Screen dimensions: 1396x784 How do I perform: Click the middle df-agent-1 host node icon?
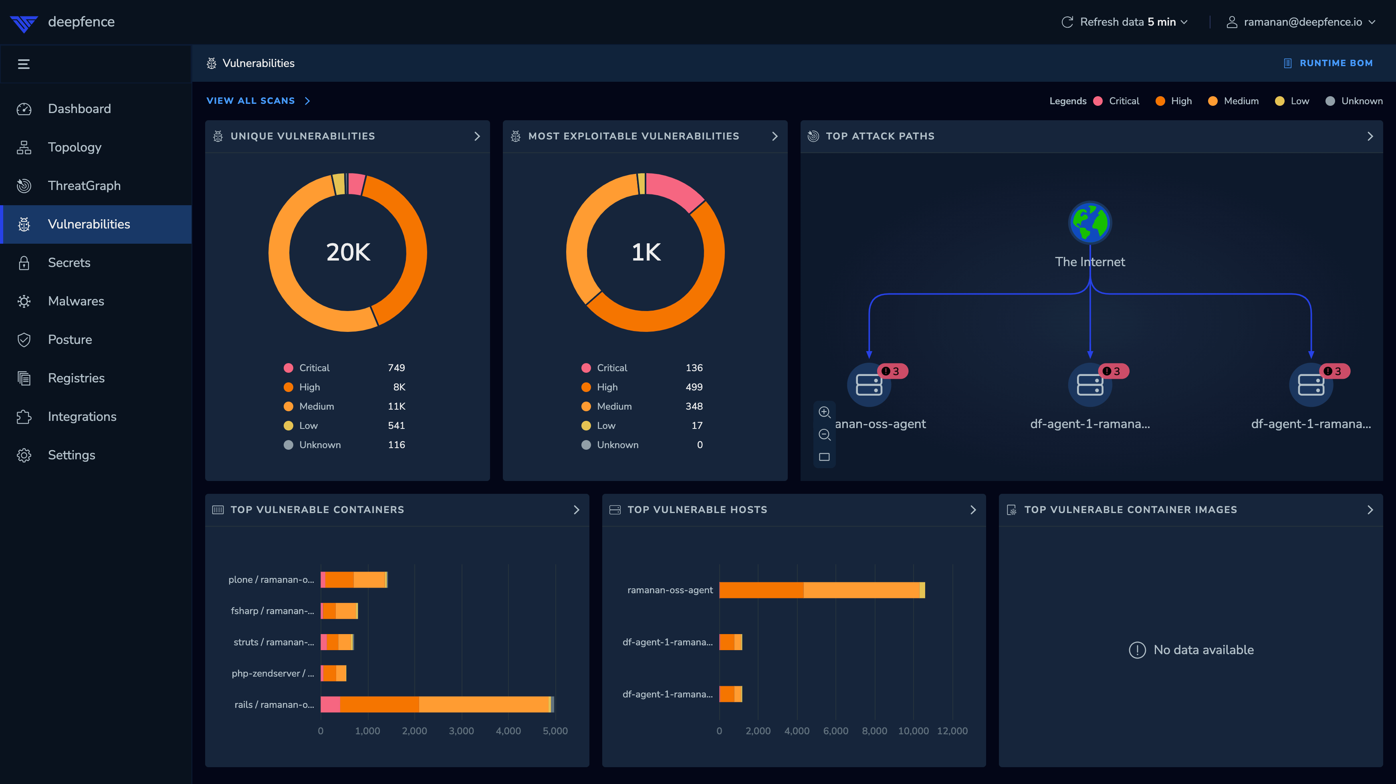(x=1090, y=385)
